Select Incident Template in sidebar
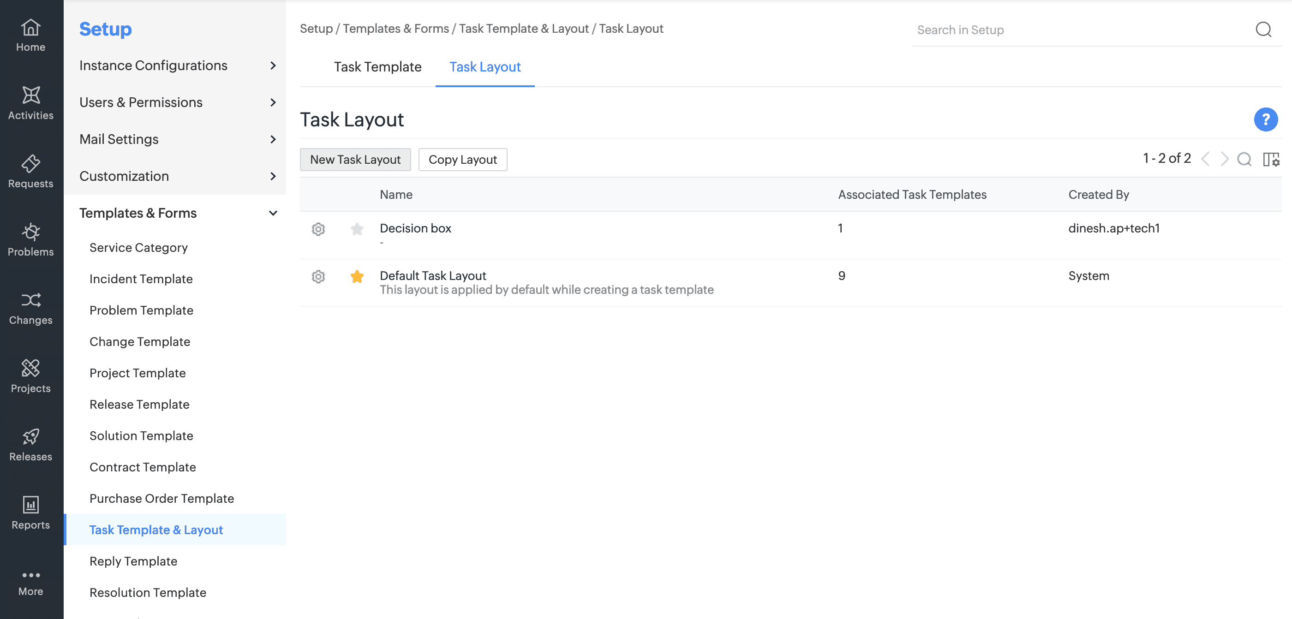 pyautogui.click(x=141, y=279)
